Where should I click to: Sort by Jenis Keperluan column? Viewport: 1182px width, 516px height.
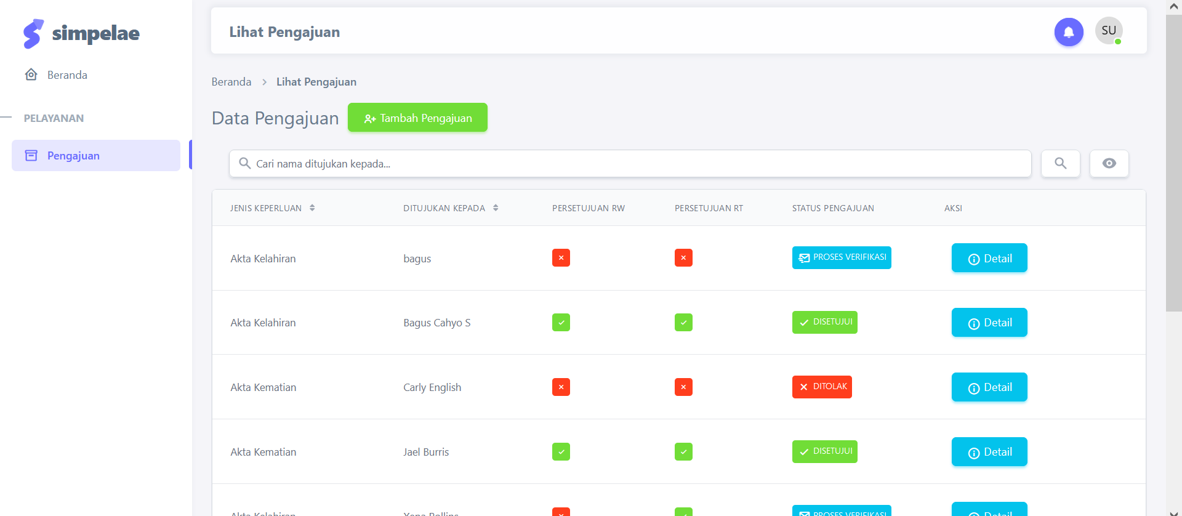[312, 208]
